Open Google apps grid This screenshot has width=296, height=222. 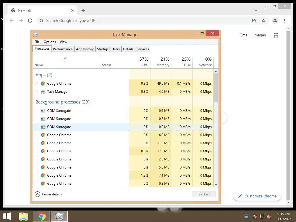tap(276, 35)
